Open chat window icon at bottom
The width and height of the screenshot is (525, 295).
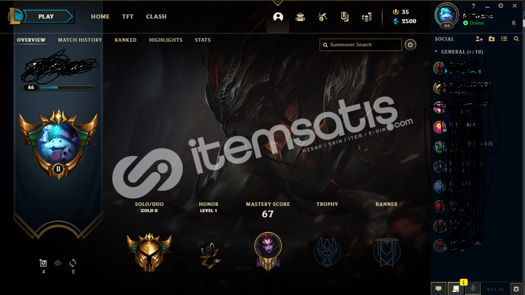[x=439, y=289]
